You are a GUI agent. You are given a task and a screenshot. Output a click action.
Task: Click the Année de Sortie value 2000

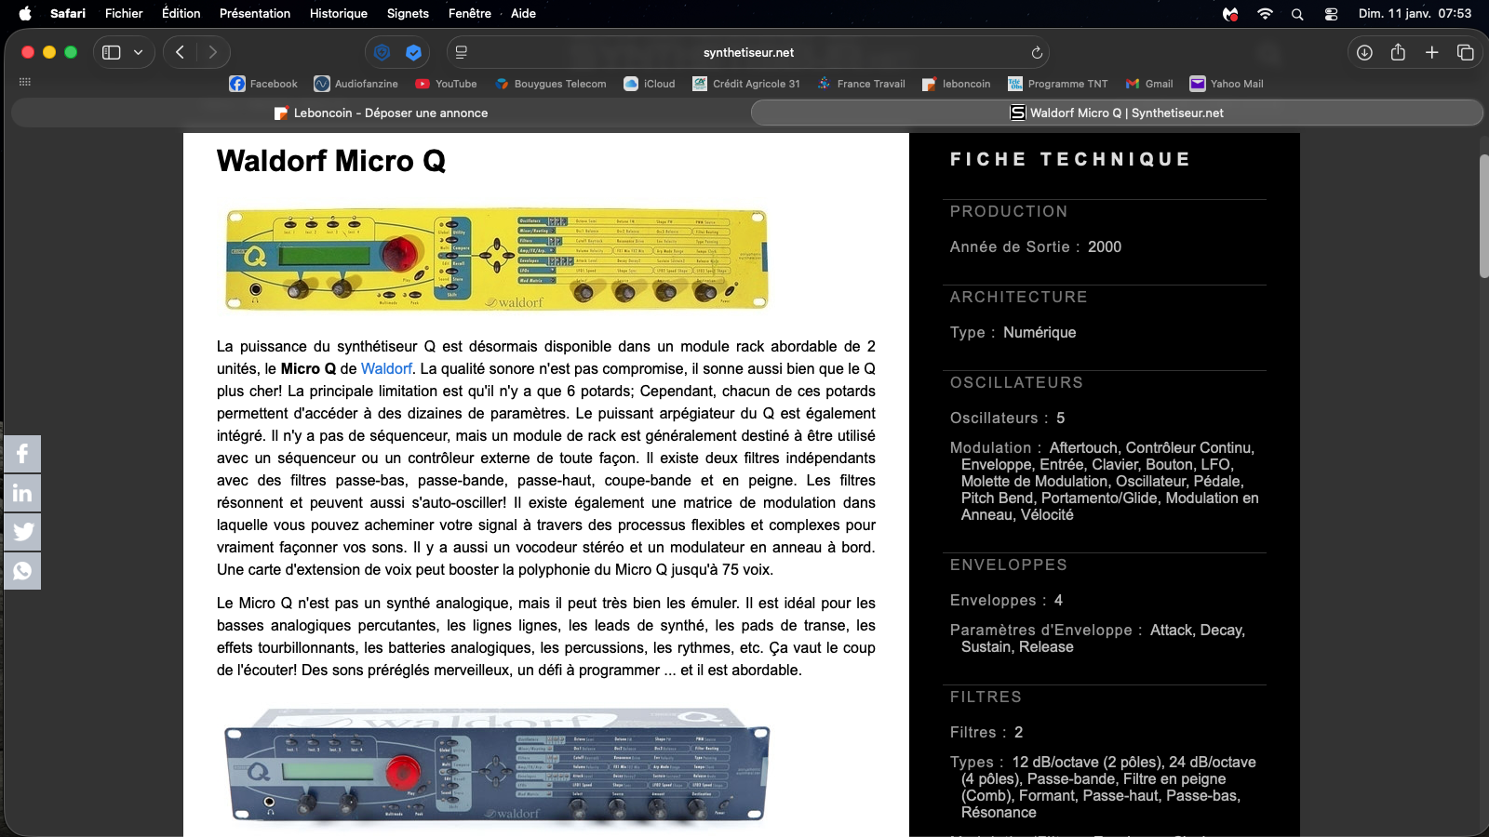(1105, 246)
